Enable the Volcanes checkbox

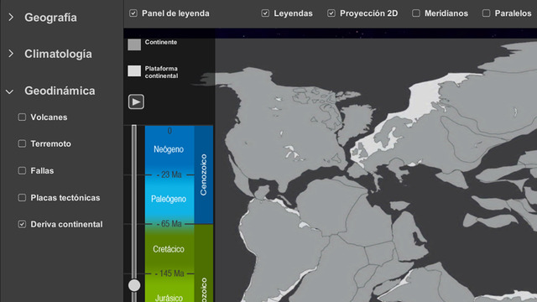[22, 117]
